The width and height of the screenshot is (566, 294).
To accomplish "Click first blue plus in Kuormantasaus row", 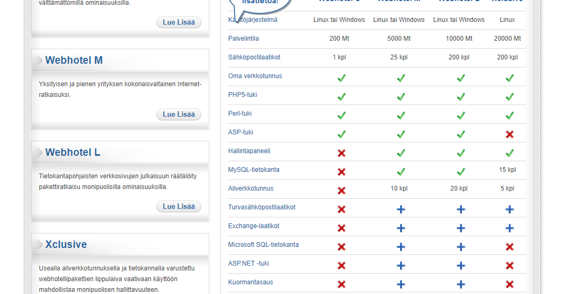I will click(401, 284).
